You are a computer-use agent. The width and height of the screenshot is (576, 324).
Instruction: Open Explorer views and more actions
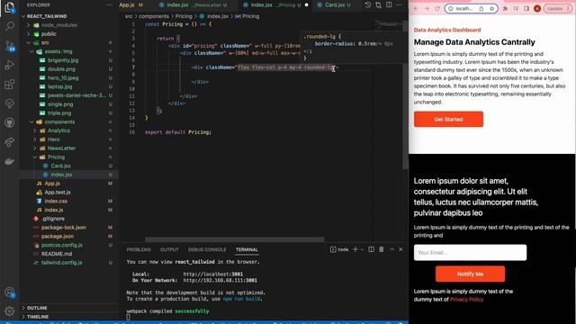(109, 4)
